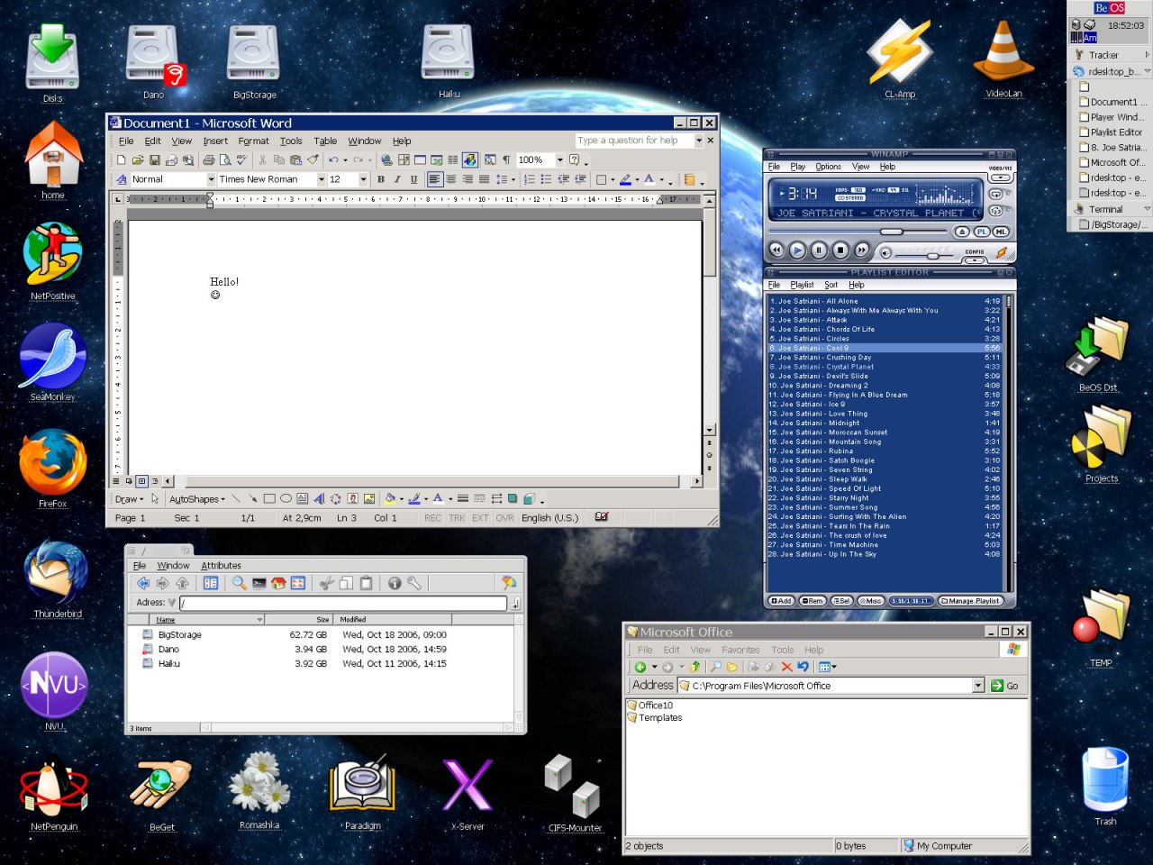Viewport: 1153px width, 865px height.
Task: Click the Show/Hide paragraph marks icon
Action: 506,160
